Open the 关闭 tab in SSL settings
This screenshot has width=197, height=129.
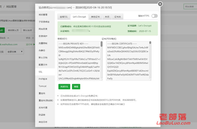coord(107,17)
